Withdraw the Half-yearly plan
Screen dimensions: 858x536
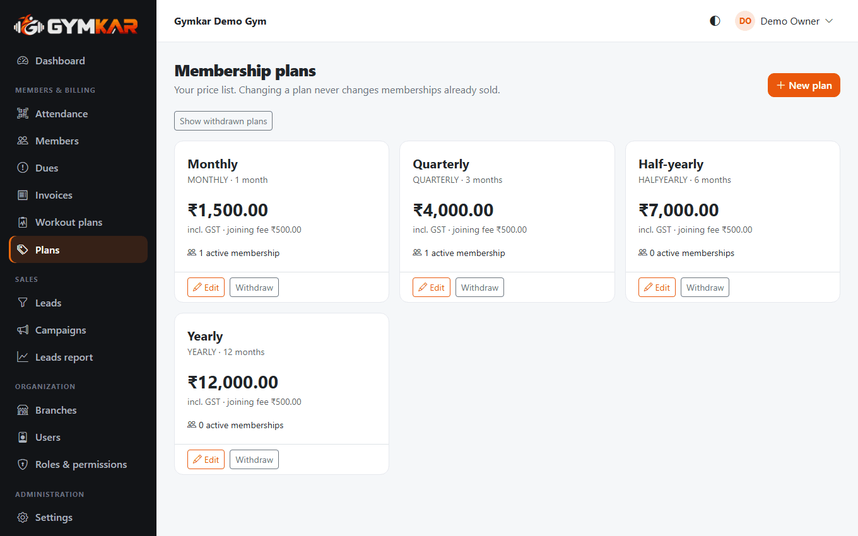click(705, 288)
